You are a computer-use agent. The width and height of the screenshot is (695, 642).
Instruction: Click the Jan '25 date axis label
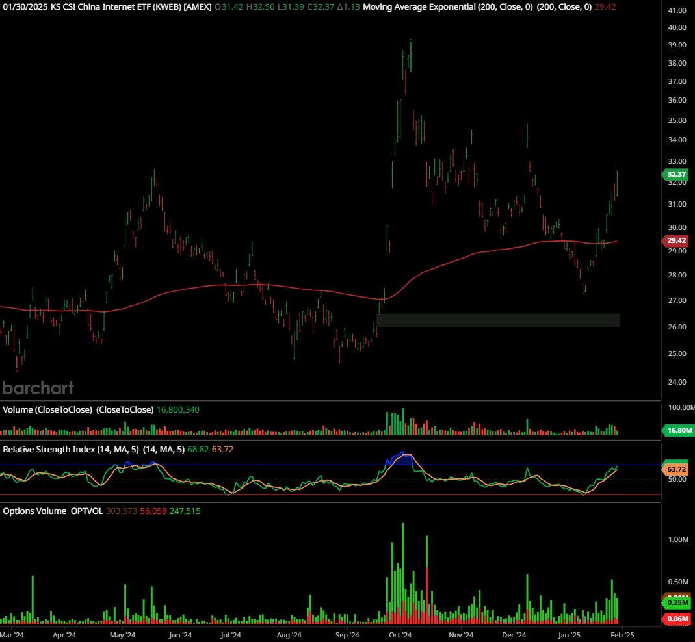tap(569, 634)
